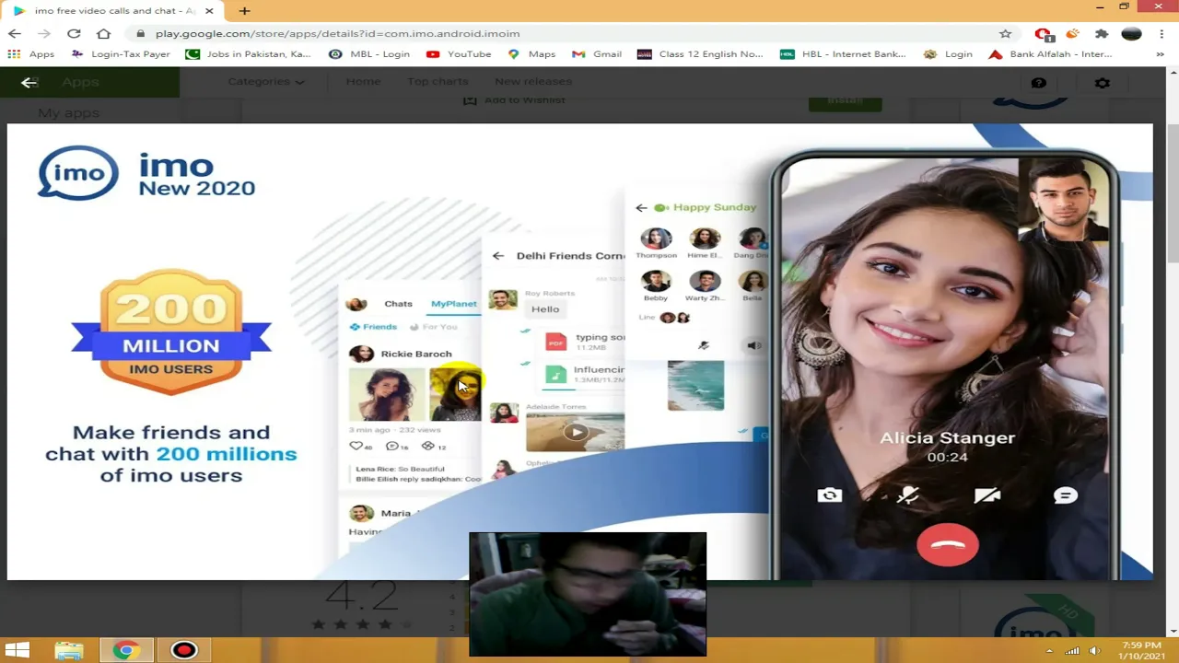Open the Gmail bookmark
This screenshot has width=1179, height=663.
point(597,54)
